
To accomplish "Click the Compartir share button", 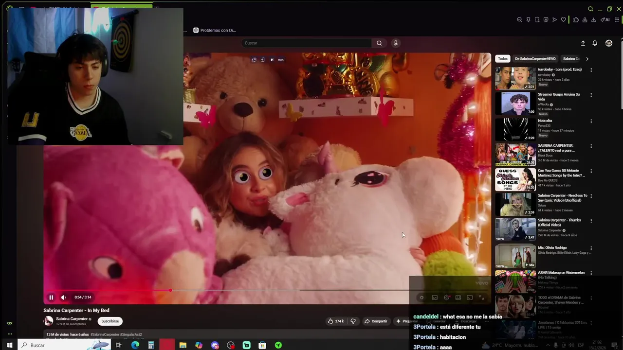I will point(376,321).
